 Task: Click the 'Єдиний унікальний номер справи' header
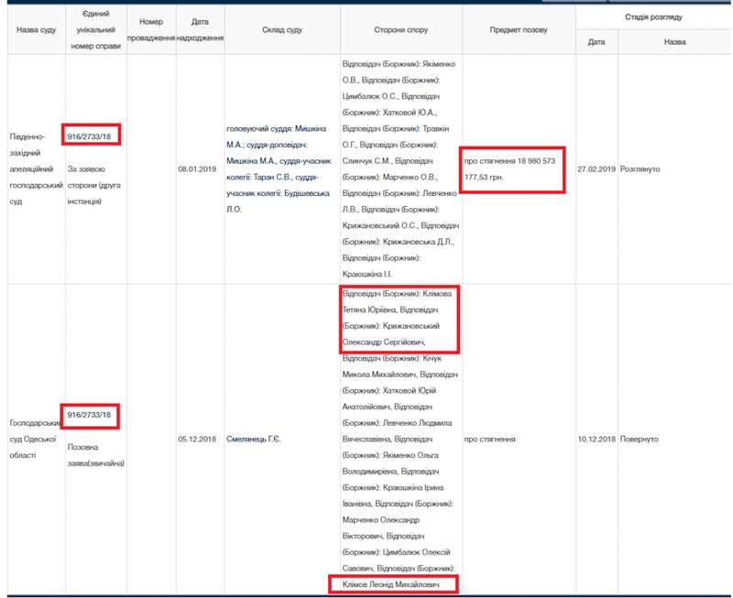tap(95, 30)
